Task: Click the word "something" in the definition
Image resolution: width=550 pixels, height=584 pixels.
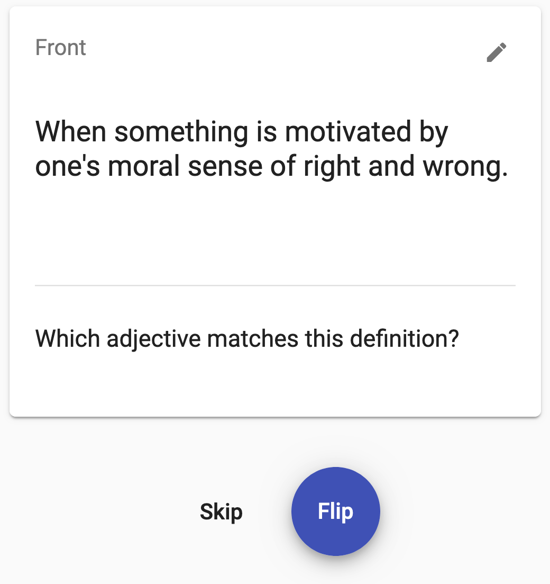Action: (x=181, y=132)
